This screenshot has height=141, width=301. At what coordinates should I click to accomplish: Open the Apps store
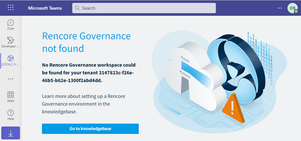(11, 97)
